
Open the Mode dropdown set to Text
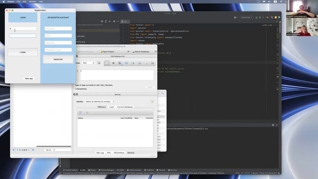[x=88, y=63]
